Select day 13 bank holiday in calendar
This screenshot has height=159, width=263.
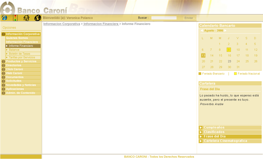point(203,55)
